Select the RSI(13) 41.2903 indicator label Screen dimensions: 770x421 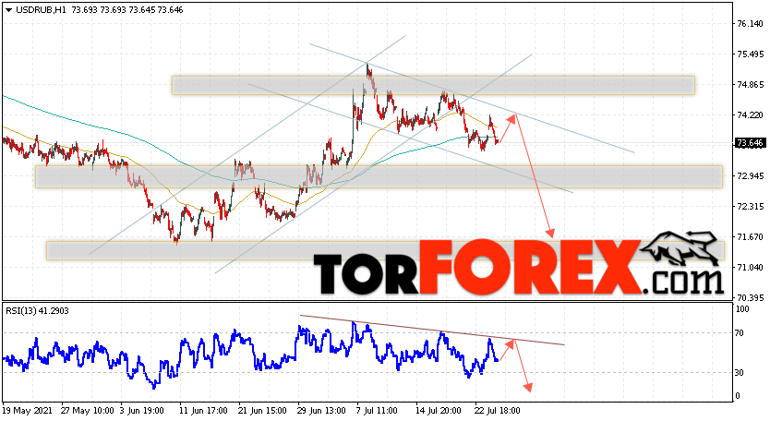click(x=37, y=310)
